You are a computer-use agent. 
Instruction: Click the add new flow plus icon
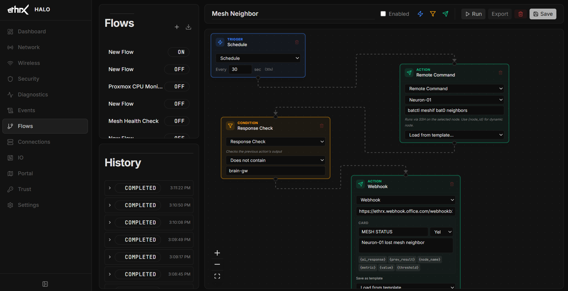177,27
